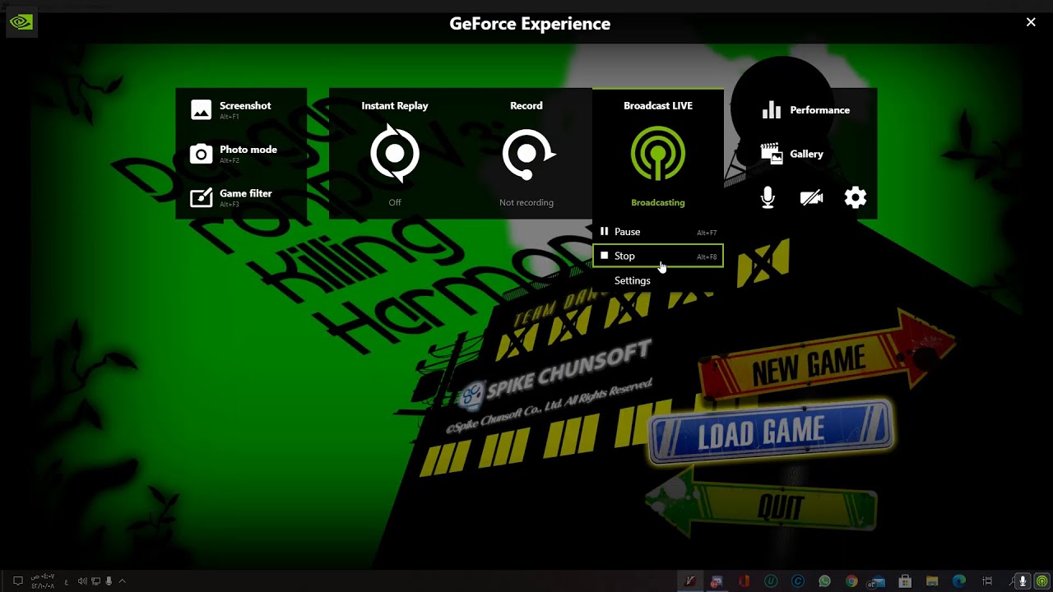
Task: Toggle the microphone in the overlay
Action: 768,197
